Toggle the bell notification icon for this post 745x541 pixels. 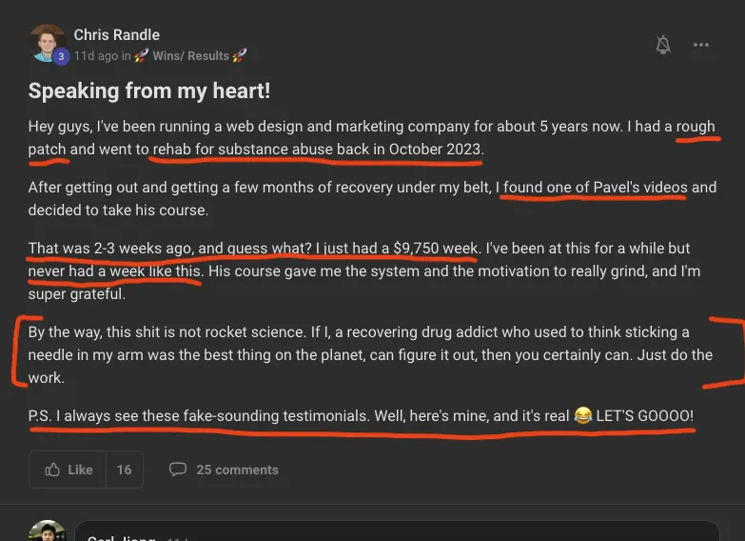pyautogui.click(x=663, y=45)
